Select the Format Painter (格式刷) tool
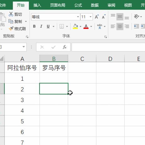 (x=17, y=29)
